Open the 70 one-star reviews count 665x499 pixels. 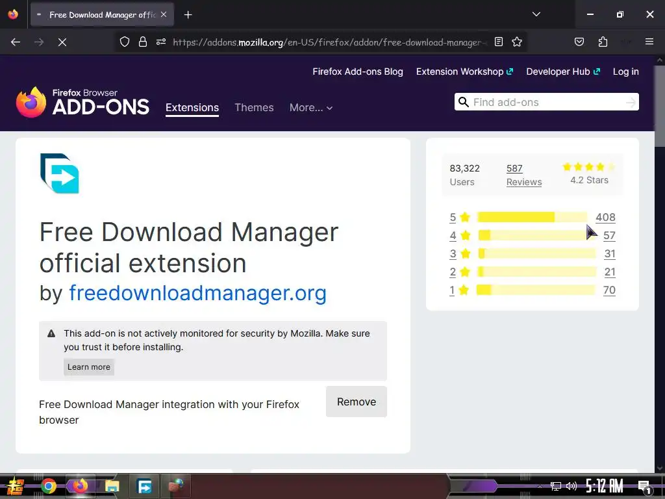(x=609, y=290)
